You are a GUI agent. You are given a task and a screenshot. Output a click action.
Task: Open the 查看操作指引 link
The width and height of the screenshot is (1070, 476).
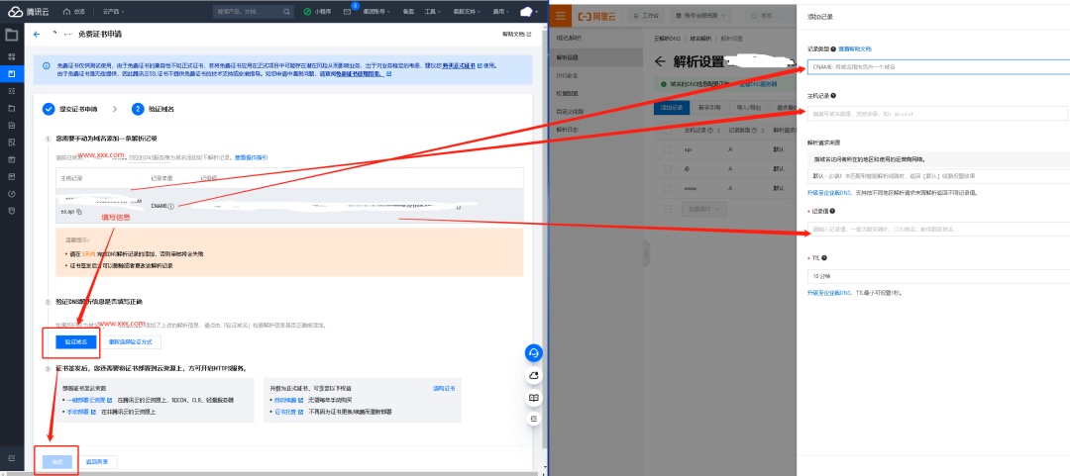(251, 157)
